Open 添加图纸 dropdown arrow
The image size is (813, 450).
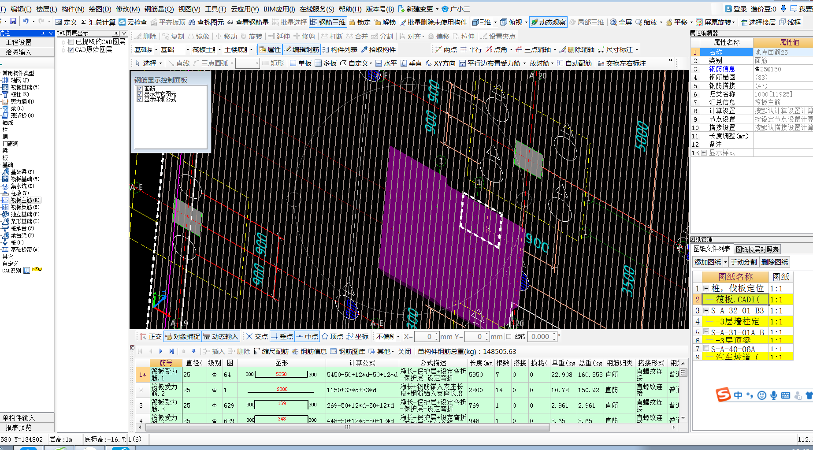[725, 262]
